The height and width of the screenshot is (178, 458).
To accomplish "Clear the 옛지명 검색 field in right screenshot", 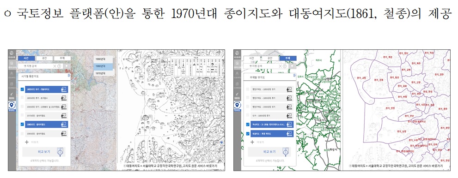I will click(280, 66).
